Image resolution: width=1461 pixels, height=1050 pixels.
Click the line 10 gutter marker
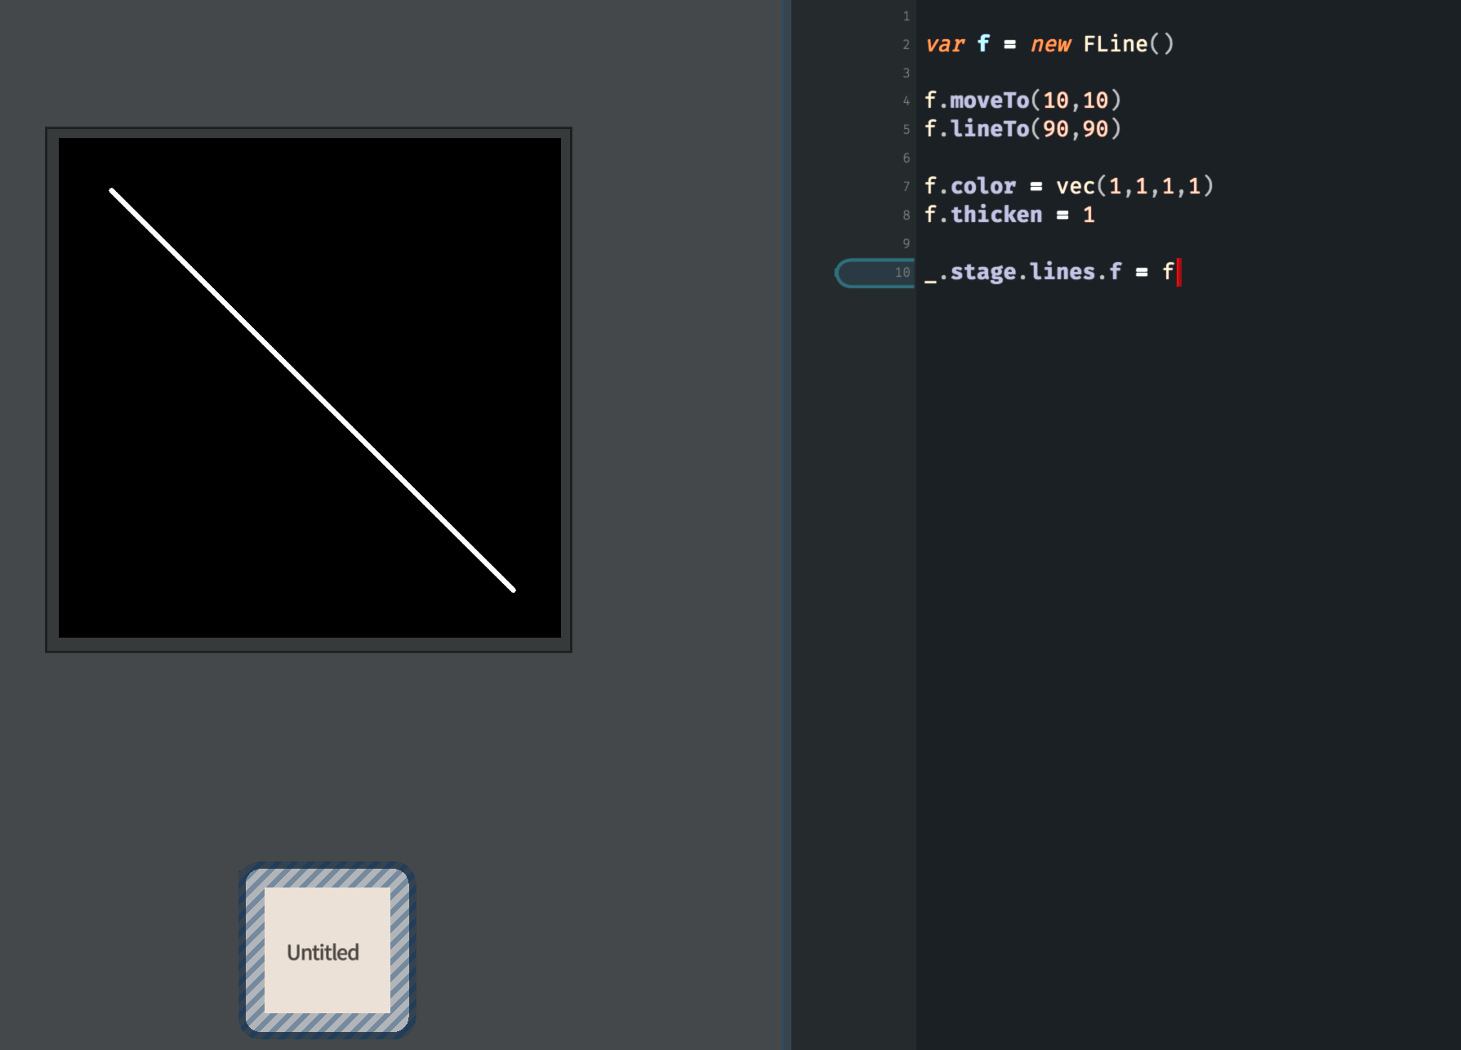875,273
